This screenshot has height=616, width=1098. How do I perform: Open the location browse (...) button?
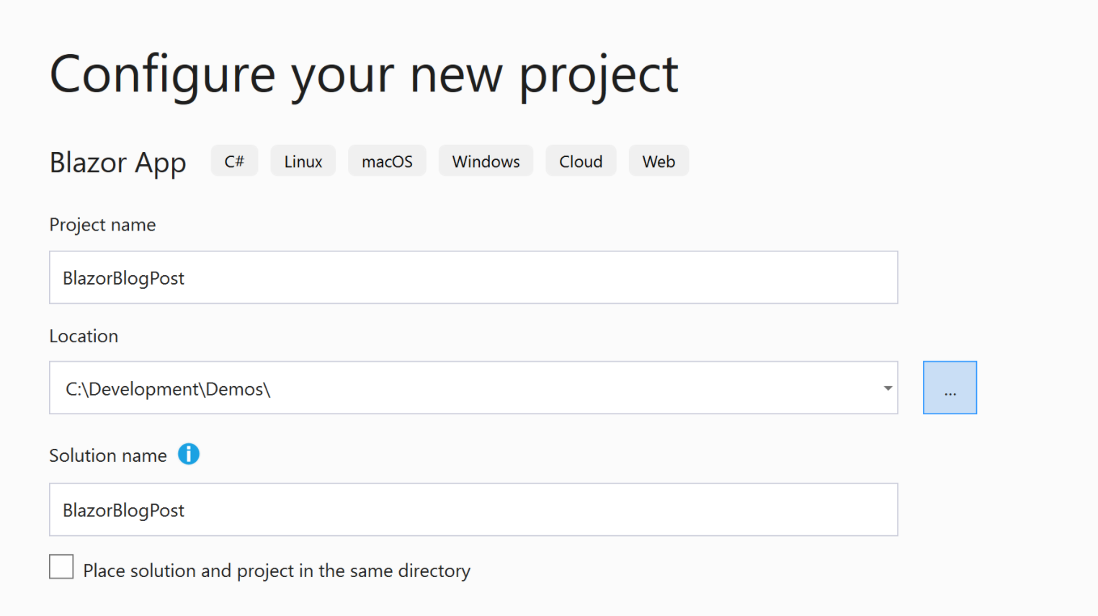(x=950, y=388)
